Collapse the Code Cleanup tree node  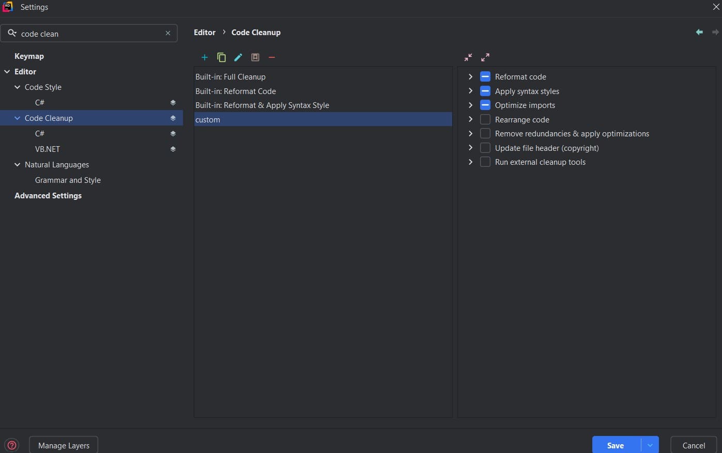18,118
